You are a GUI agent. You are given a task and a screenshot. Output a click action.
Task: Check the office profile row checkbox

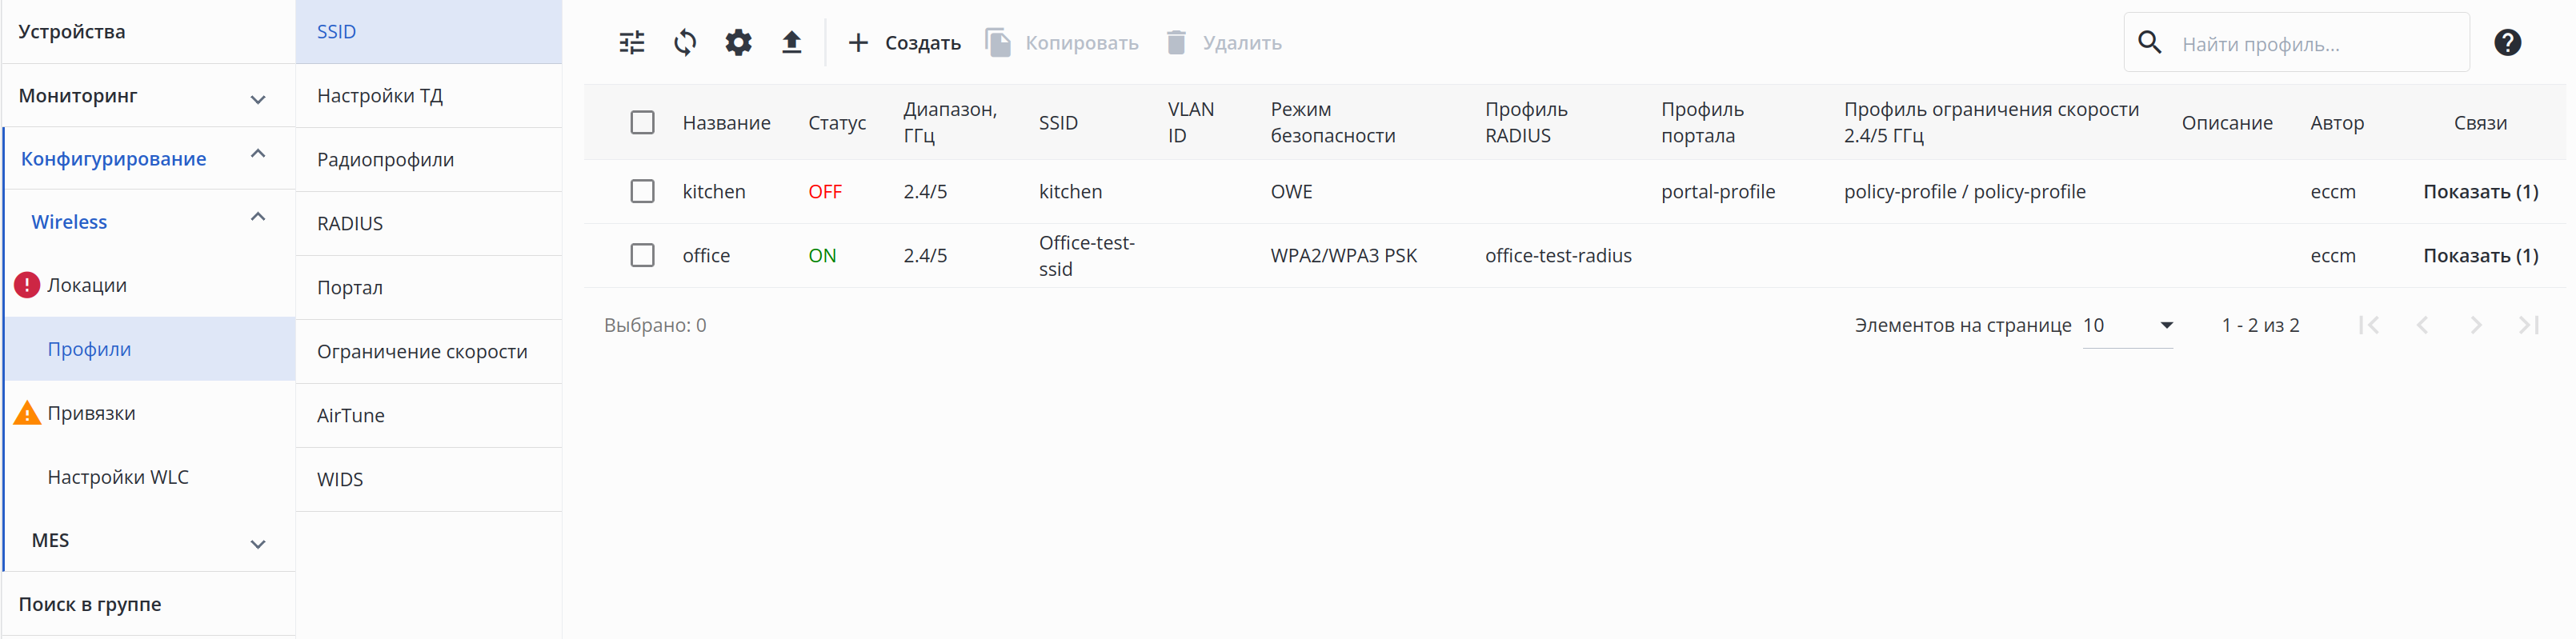[642, 255]
